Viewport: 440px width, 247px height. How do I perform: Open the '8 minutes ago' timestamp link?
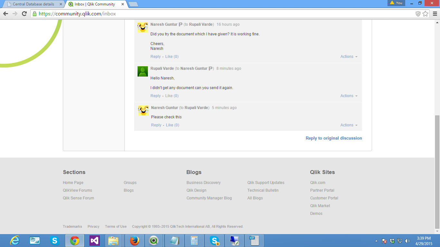[229, 69]
